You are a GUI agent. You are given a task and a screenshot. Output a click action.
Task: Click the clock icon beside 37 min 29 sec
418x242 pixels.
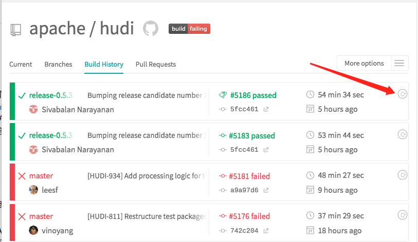(x=310, y=215)
